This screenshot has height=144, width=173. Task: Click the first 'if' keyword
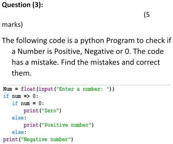tap(6, 96)
